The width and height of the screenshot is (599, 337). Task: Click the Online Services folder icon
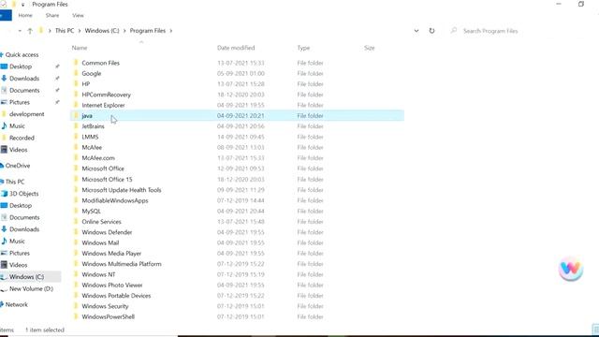[x=76, y=222]
